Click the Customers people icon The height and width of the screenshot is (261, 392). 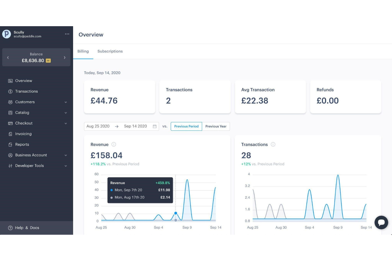(x=10, y=102)
